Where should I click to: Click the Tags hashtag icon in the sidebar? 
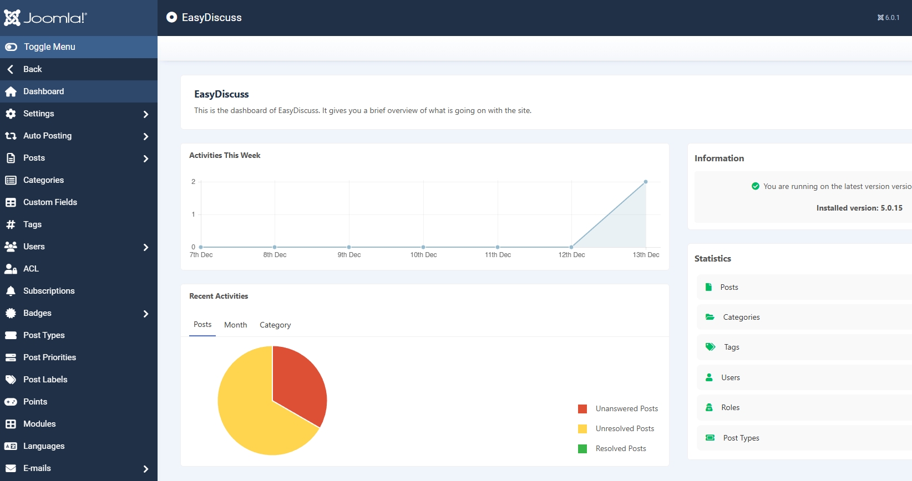11,224
